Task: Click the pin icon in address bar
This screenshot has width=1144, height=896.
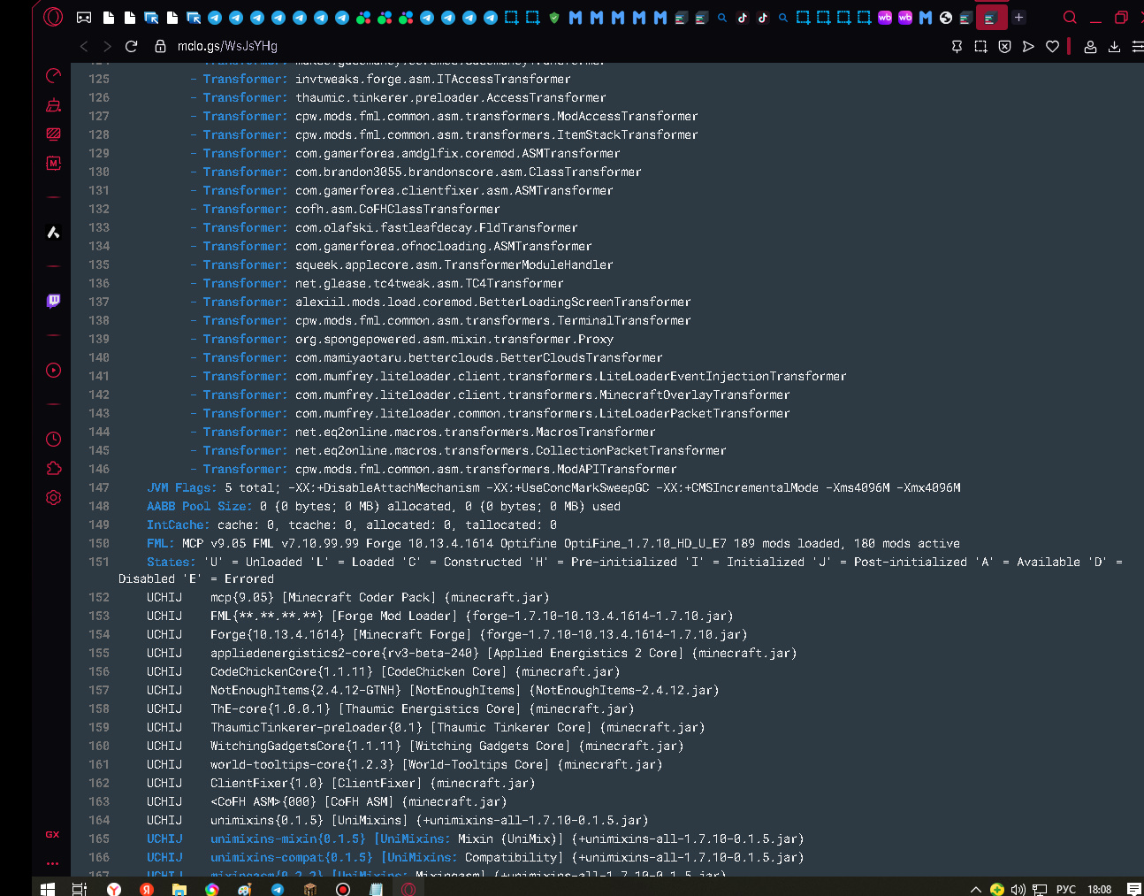Action: [x=957, y=46]
